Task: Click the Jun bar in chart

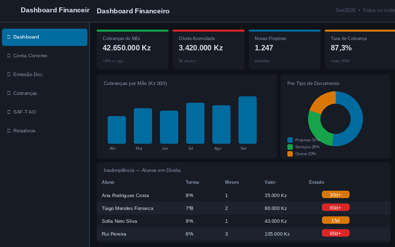Action: coord(169,127)
